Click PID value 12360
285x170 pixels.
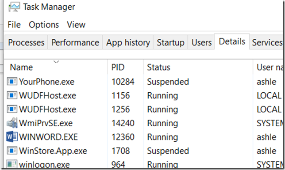(123, 137)
